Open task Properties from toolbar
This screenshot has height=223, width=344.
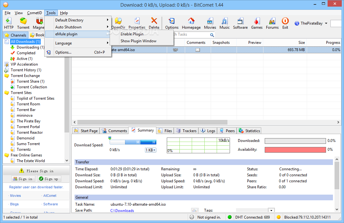point(137,23)
